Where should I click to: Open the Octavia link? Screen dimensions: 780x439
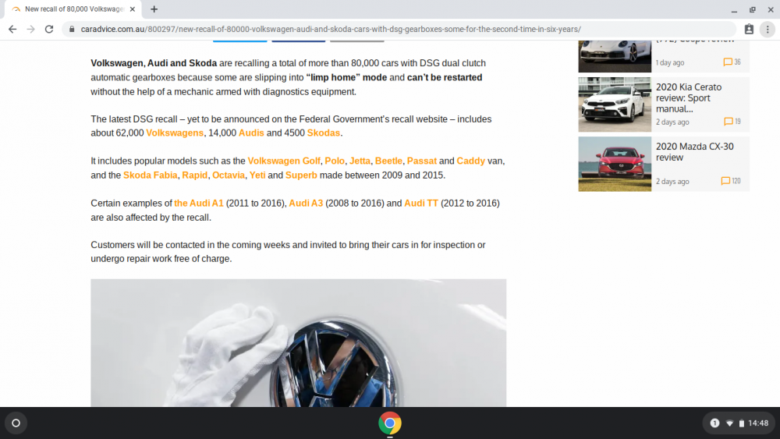tap(229, 175)
